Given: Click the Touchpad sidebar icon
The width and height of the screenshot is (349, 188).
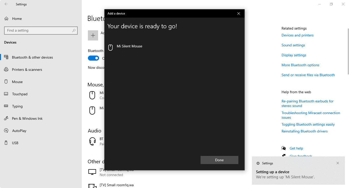Looking at the screenshot, I should pyautogui.click(x=6, y=94).
